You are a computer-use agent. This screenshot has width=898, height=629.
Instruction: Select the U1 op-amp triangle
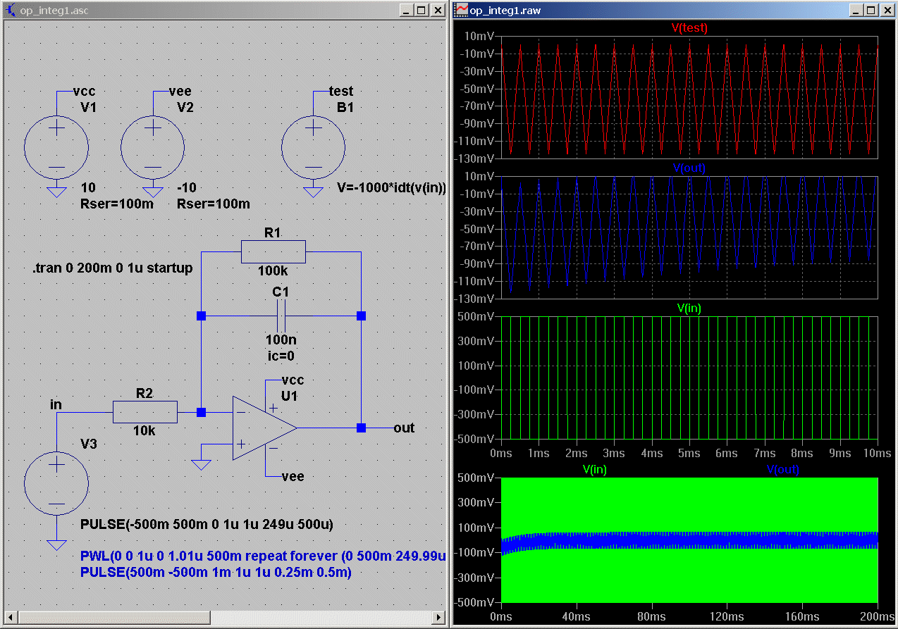[264, 428]
